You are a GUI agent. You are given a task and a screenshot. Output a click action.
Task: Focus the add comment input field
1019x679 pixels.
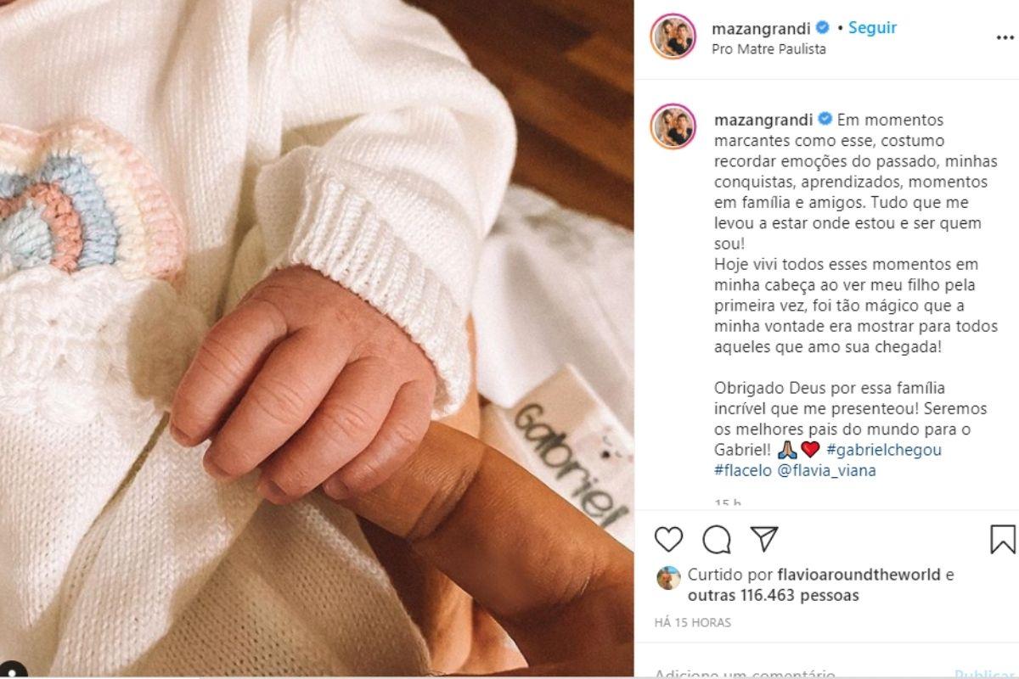798,672
